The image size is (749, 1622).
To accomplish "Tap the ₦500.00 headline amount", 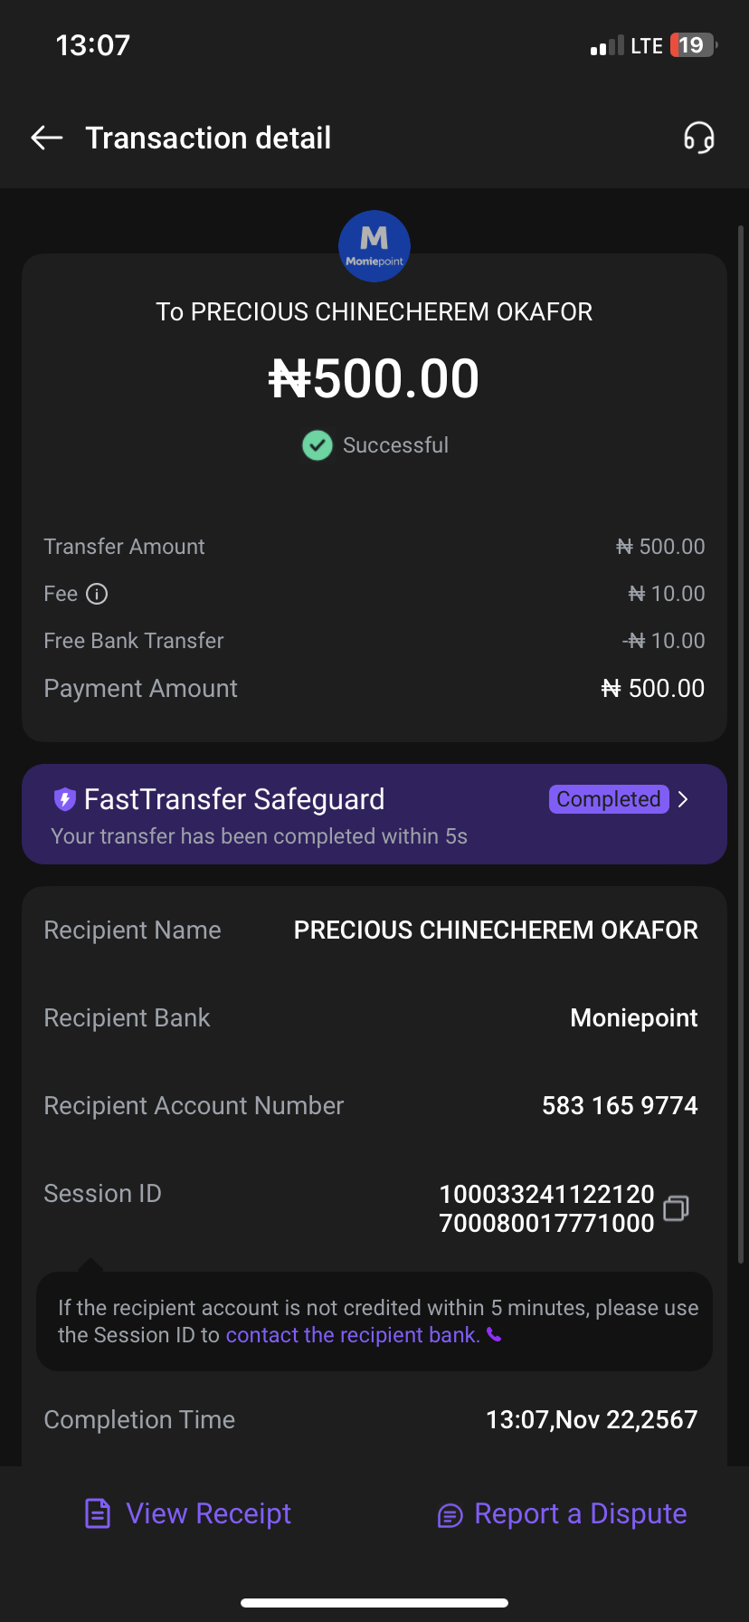I will [x=374, y=378].
